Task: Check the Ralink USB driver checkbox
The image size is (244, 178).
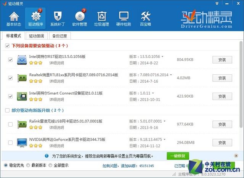Action: click(10, 124)
